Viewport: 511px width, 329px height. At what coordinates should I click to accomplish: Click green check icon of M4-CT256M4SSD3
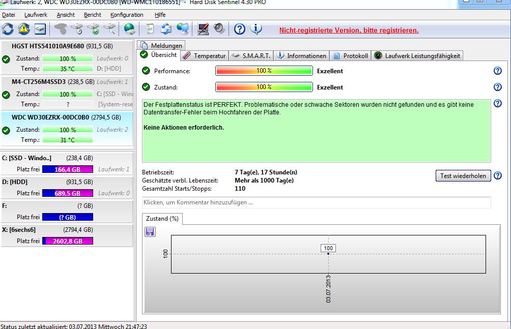pyautogui.click(x=6, y=95)
